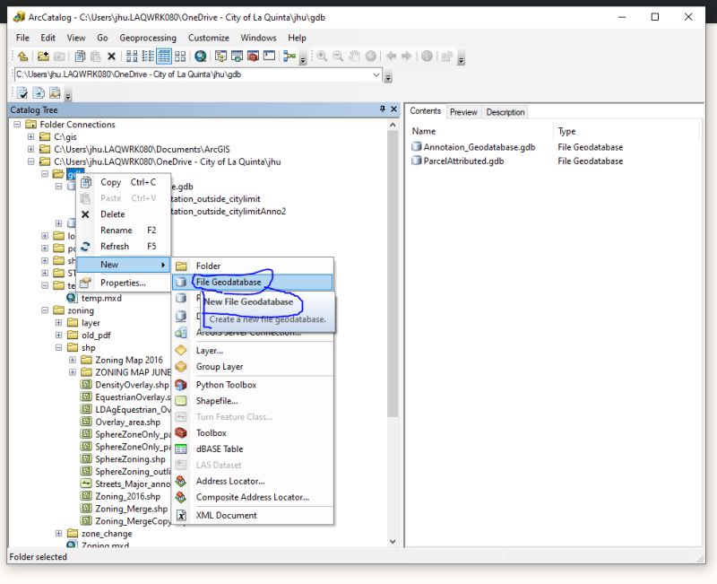Toggle the Thumbnails view mode
Viewport: 717px width, 584px height.
[179, 56]
